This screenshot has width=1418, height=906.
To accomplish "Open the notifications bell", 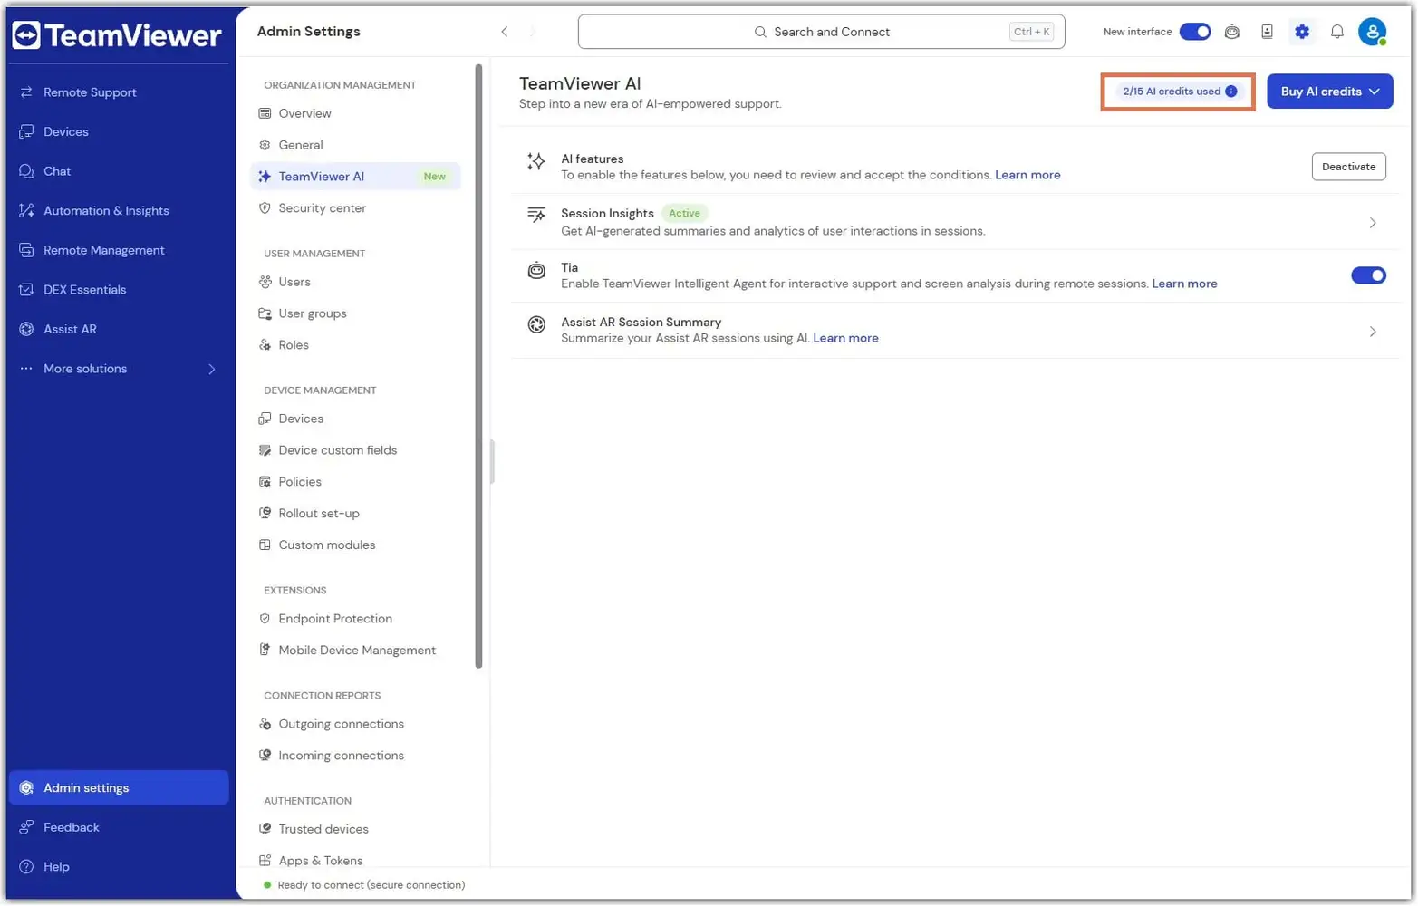I will point(1337,32).
